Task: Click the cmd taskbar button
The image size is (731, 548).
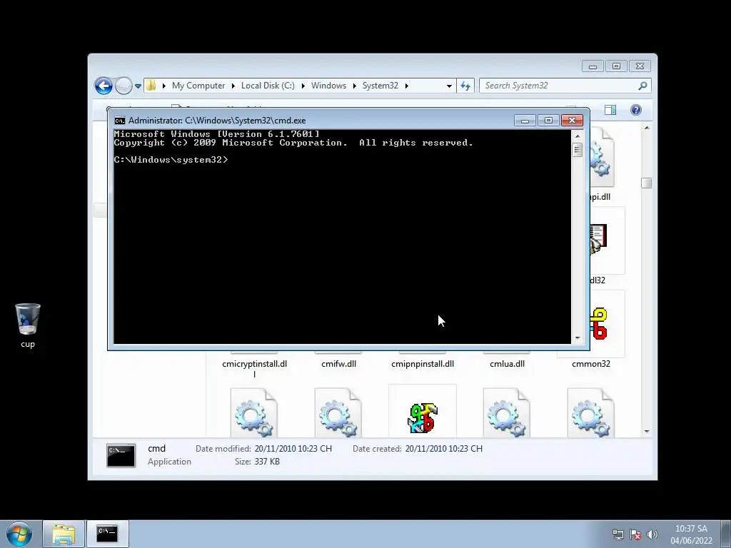Action: click(x=107, y=534)
